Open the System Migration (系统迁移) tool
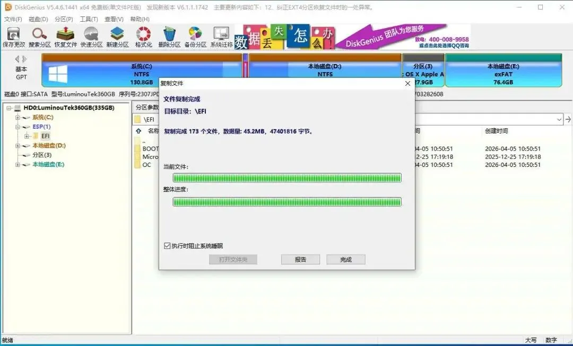 click(x=221, y=37)
